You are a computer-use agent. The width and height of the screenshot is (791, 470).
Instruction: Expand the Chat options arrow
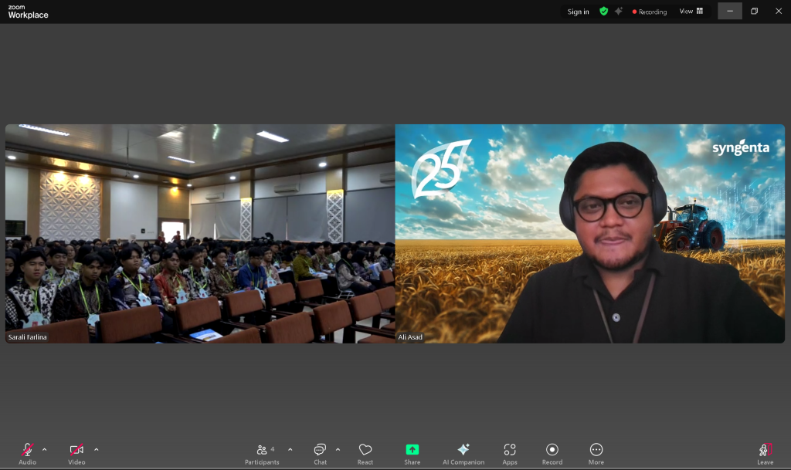pos(338,449)
